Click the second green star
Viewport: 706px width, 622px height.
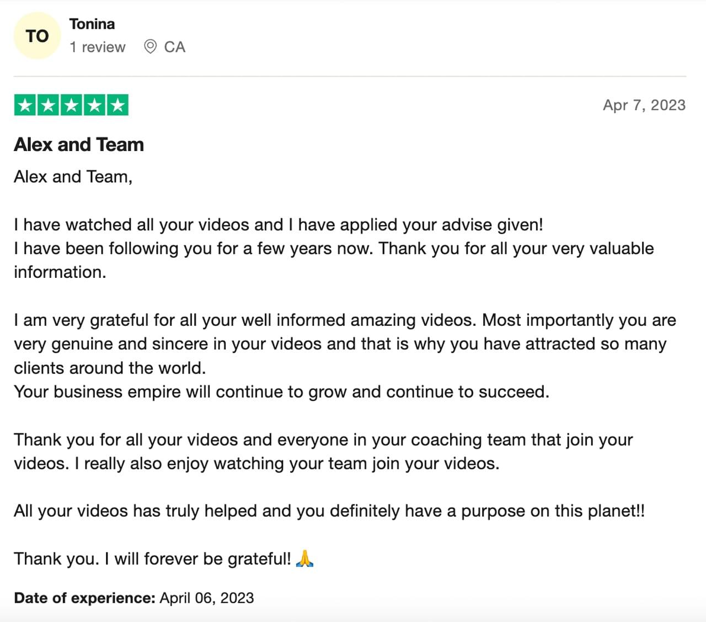point(48,105)
